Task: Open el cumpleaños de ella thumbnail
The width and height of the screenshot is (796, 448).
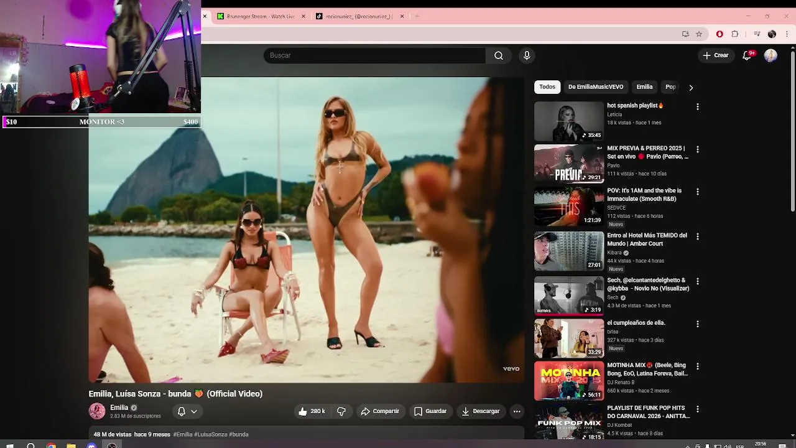Action: pos(569,338)
